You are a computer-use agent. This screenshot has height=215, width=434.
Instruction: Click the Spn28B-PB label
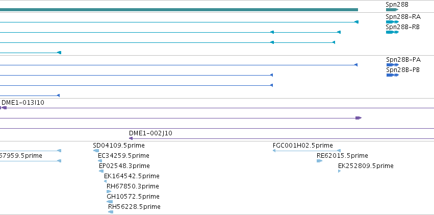[x=403, y=70]
